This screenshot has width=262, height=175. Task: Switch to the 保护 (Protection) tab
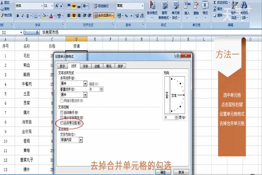click(120, 66)
